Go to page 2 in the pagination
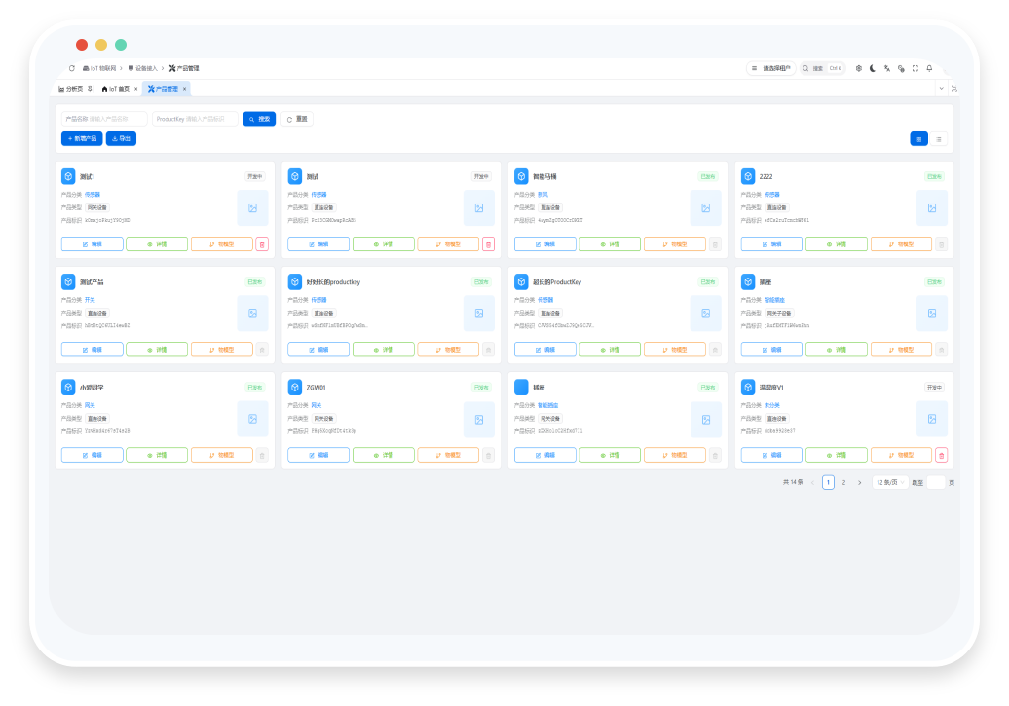This screenshot has height=706, width=1009. click(843, 482)
